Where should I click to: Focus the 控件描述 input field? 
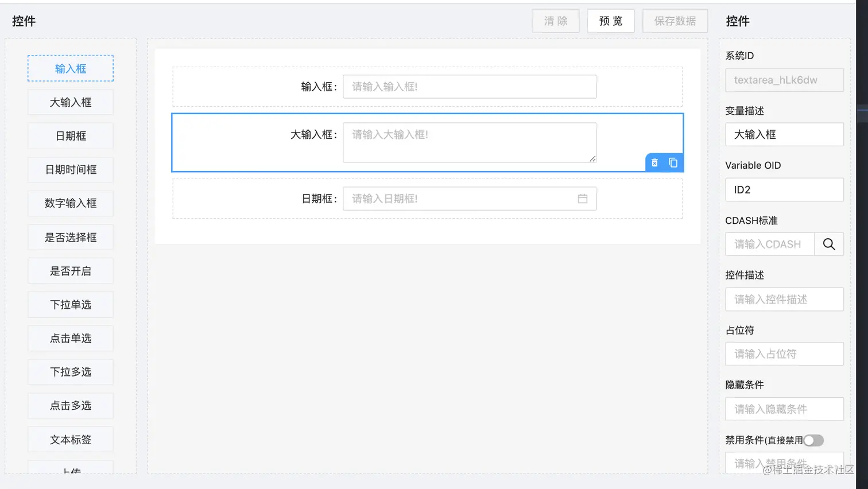tap(784, 299)
